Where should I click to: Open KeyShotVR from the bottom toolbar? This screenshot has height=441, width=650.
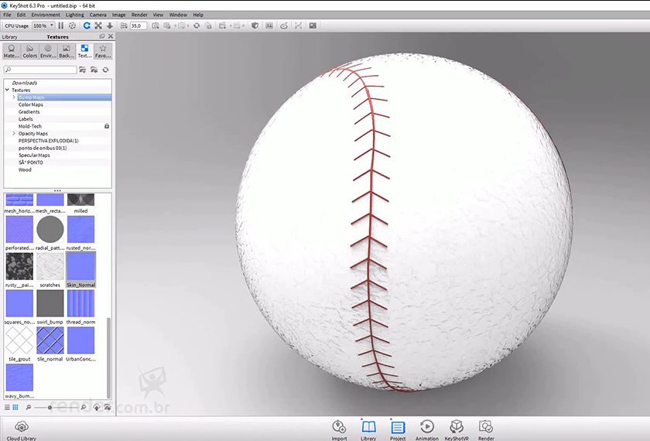click(x=457, y=427)
